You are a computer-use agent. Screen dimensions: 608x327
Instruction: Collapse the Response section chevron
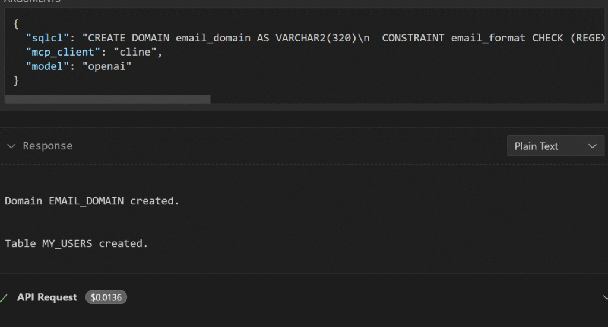point(11,146)
